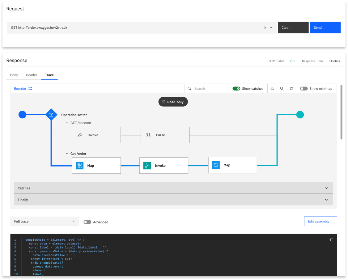Collapse the Get /order case
Screen dimensions: 348x280
coord(67,154)
